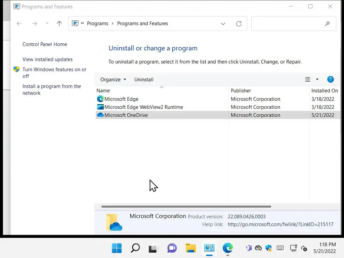Open the Windows Start button
344x258 pixels.
[117, 248]
